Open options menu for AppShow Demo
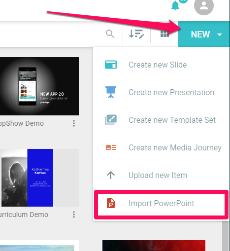 click(74, 123)
